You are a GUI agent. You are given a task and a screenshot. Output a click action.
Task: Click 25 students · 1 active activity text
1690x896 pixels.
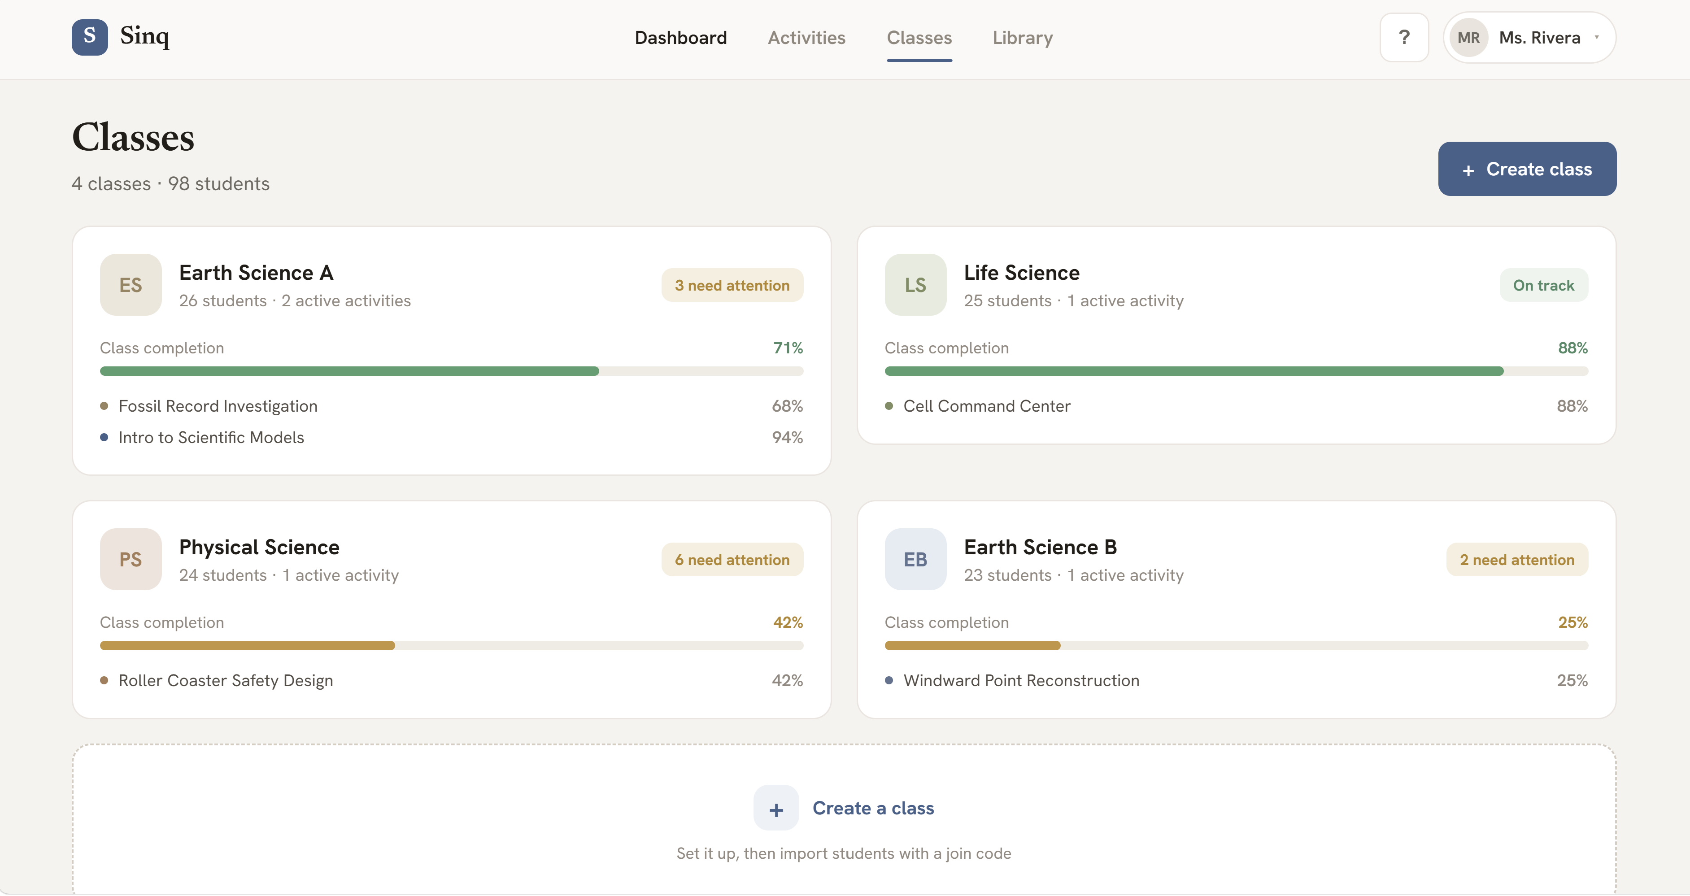click(1073, 300)
